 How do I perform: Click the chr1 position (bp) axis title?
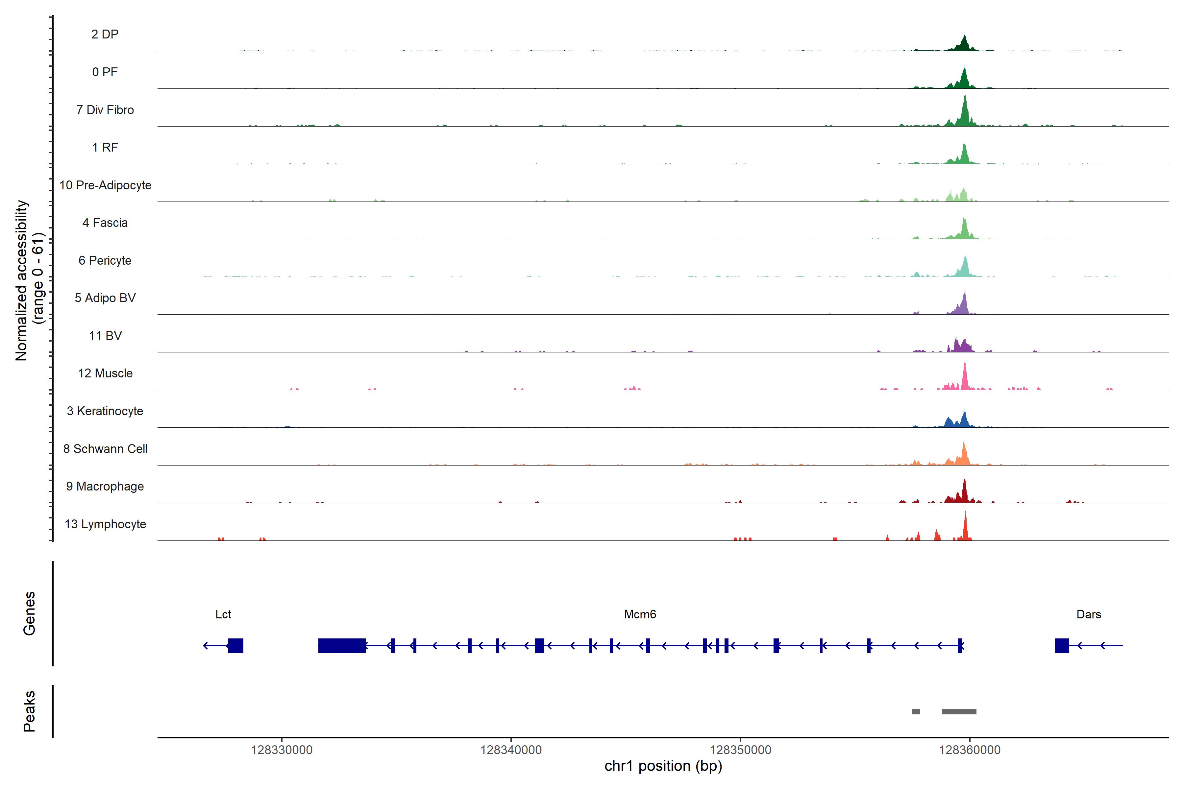pos(663,766)
